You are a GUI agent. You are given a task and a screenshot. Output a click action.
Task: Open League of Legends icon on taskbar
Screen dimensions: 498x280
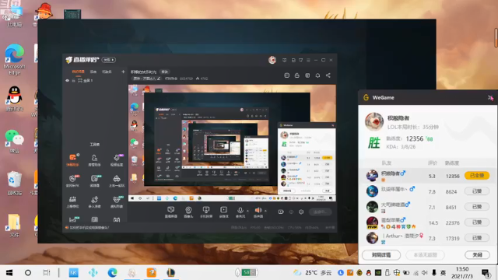[x=171, y=273]
